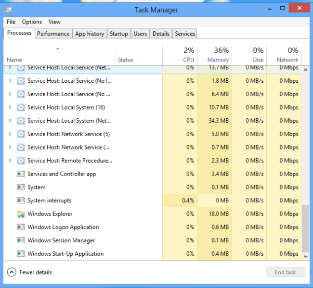Screen dimensions: 313x288
Task: Sort by the CPU column header
Action: tap(180, 55)
